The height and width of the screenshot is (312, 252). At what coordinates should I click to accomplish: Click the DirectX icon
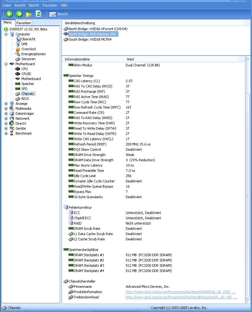(x=12, y=123)
